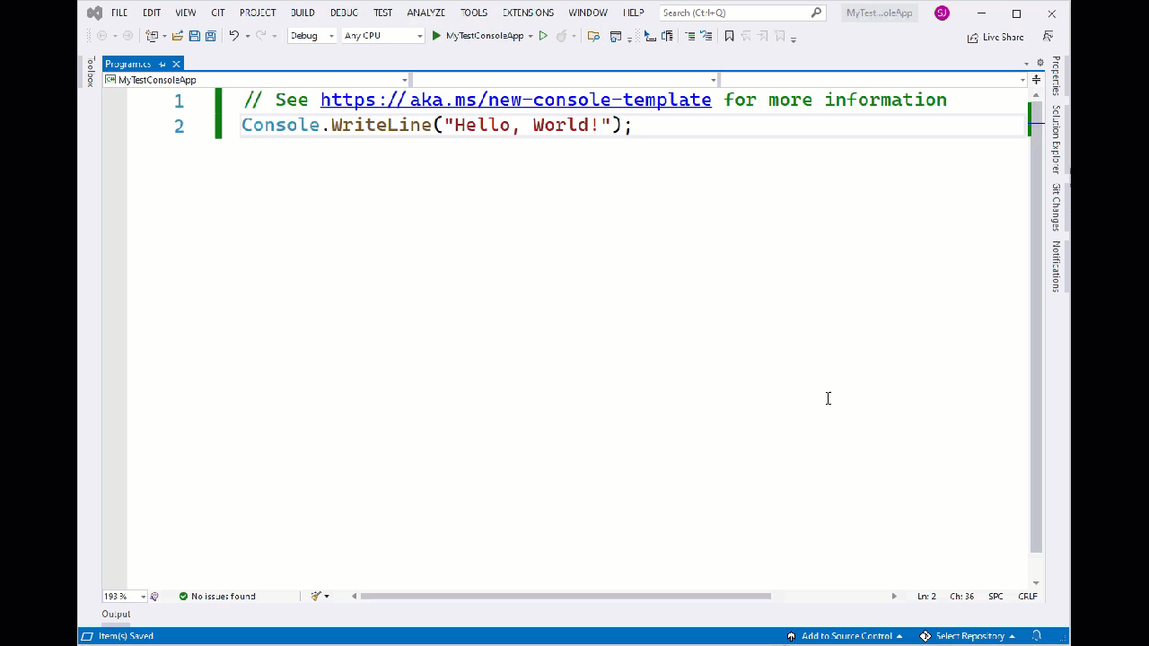Click Start Without Debugging outline arrow
The image size is (1149, 646).
543,36
